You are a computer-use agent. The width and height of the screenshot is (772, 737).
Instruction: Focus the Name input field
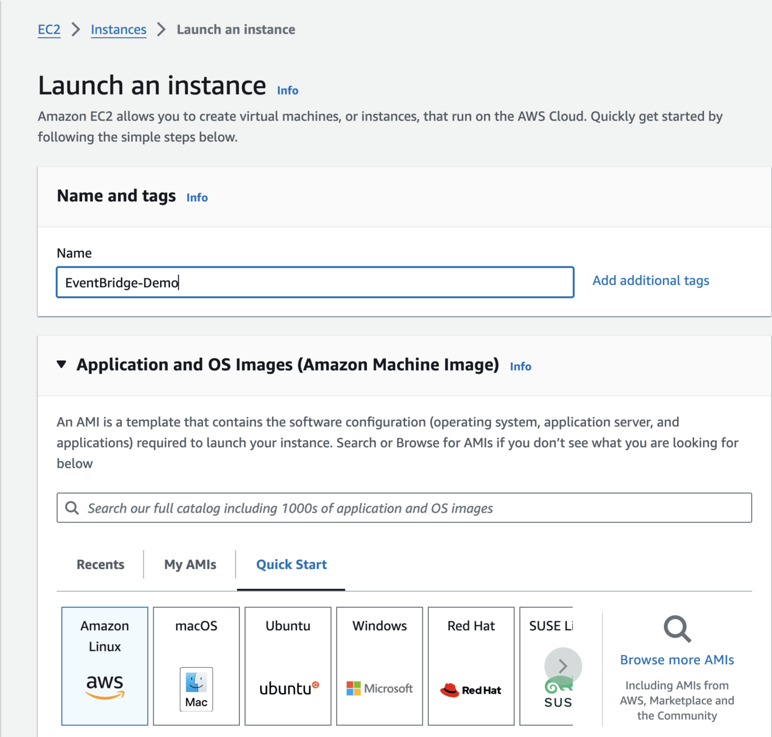(315, 282)
